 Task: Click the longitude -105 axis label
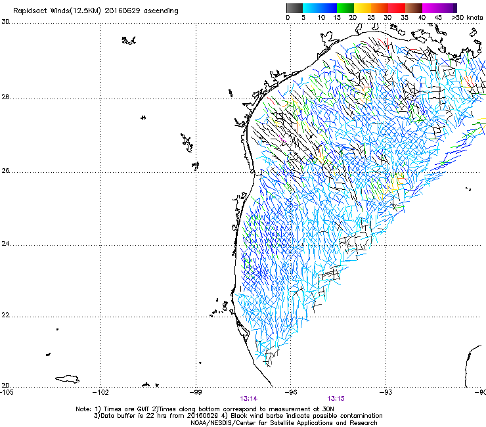[x=7, y=392]
